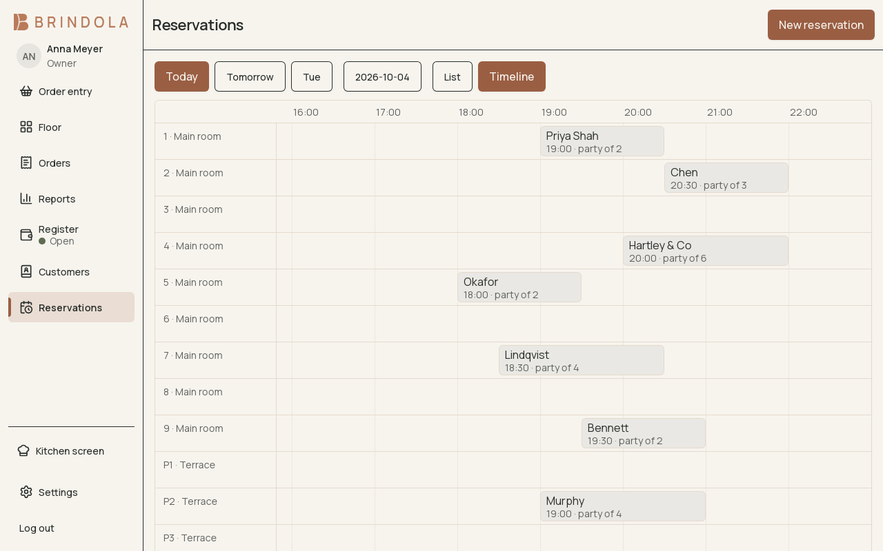Open the Reports section
This screenshot has height=551, width=883.
pos(71,198)
